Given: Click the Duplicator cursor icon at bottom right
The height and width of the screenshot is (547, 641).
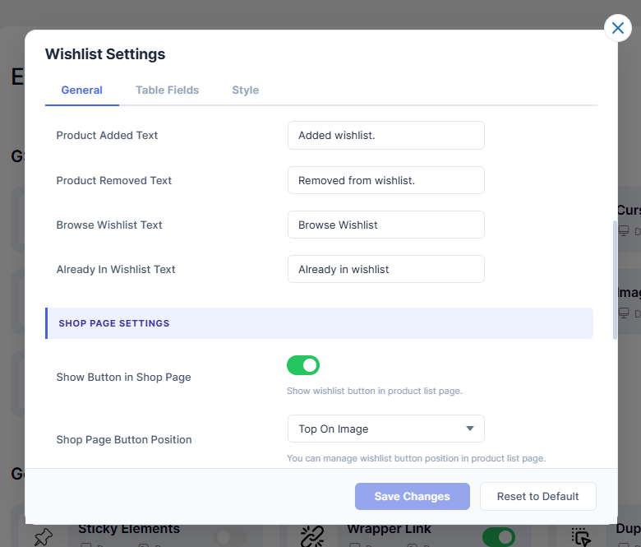Looking at the screenshot, I should pyautogui.click(x=582, y=537).
